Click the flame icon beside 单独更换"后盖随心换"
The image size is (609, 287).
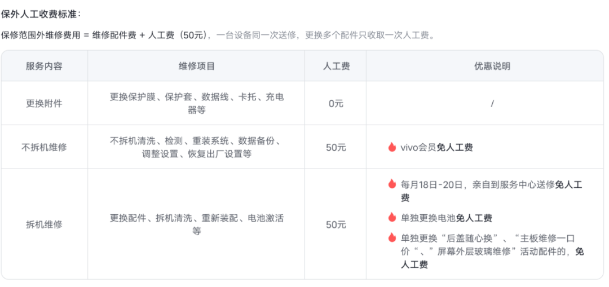(392, 237)
